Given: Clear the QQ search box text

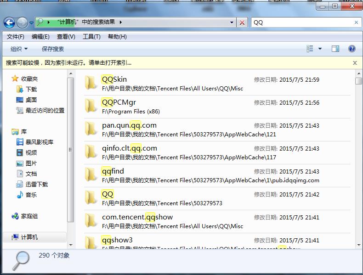Looking at the screenshot, I should click(356, 22).
